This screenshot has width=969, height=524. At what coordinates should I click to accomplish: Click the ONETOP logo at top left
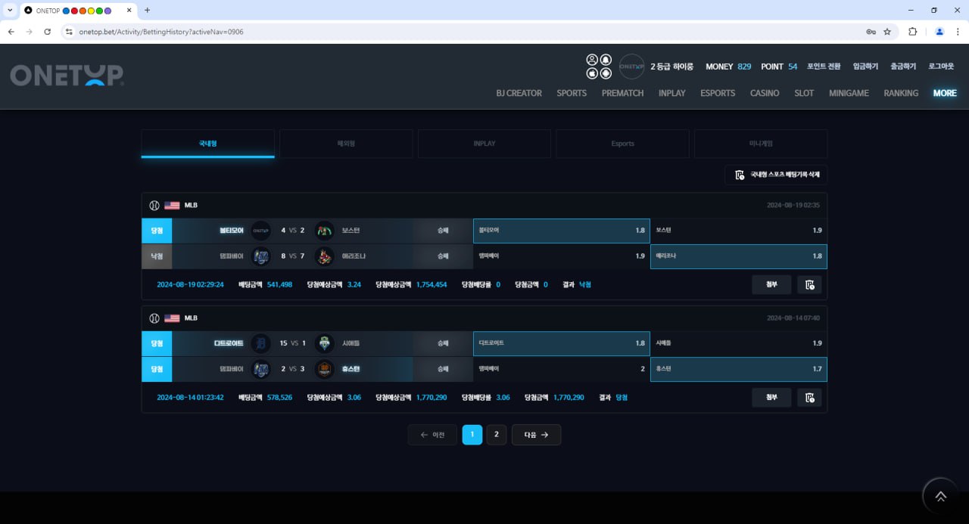67,75
